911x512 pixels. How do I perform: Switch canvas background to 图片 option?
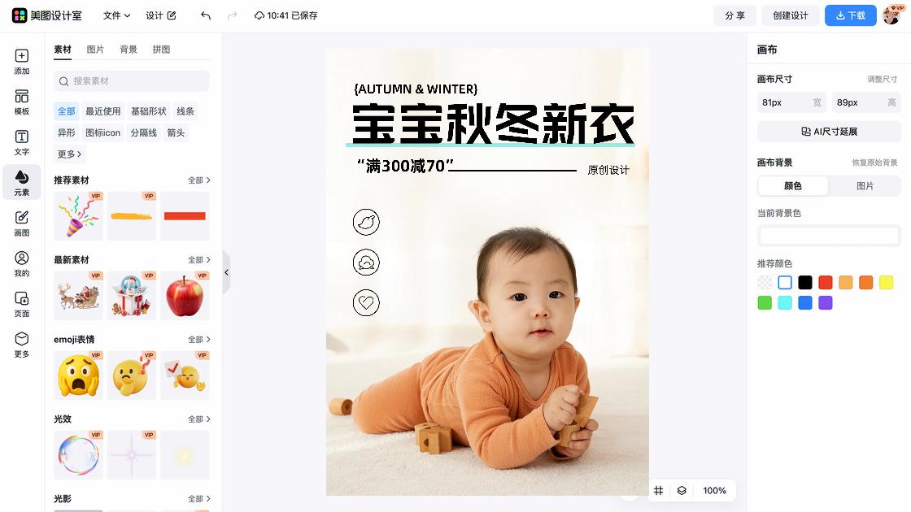(x=865, y=186)
